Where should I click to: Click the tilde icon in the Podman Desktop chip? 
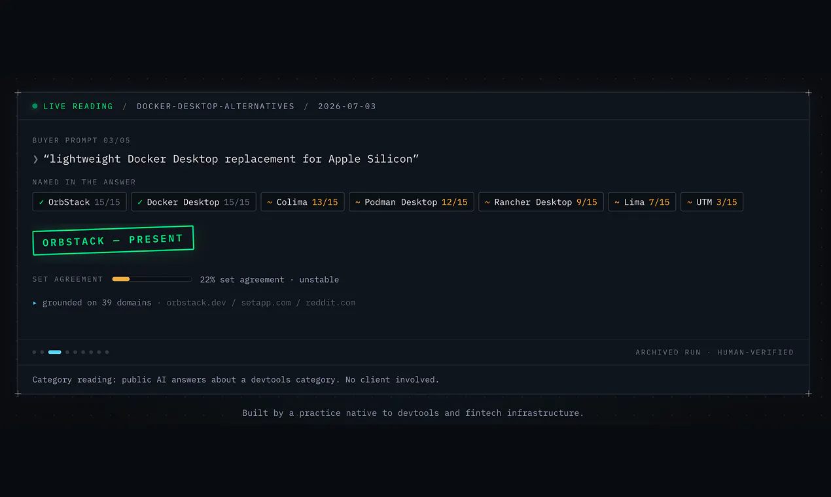357,202
